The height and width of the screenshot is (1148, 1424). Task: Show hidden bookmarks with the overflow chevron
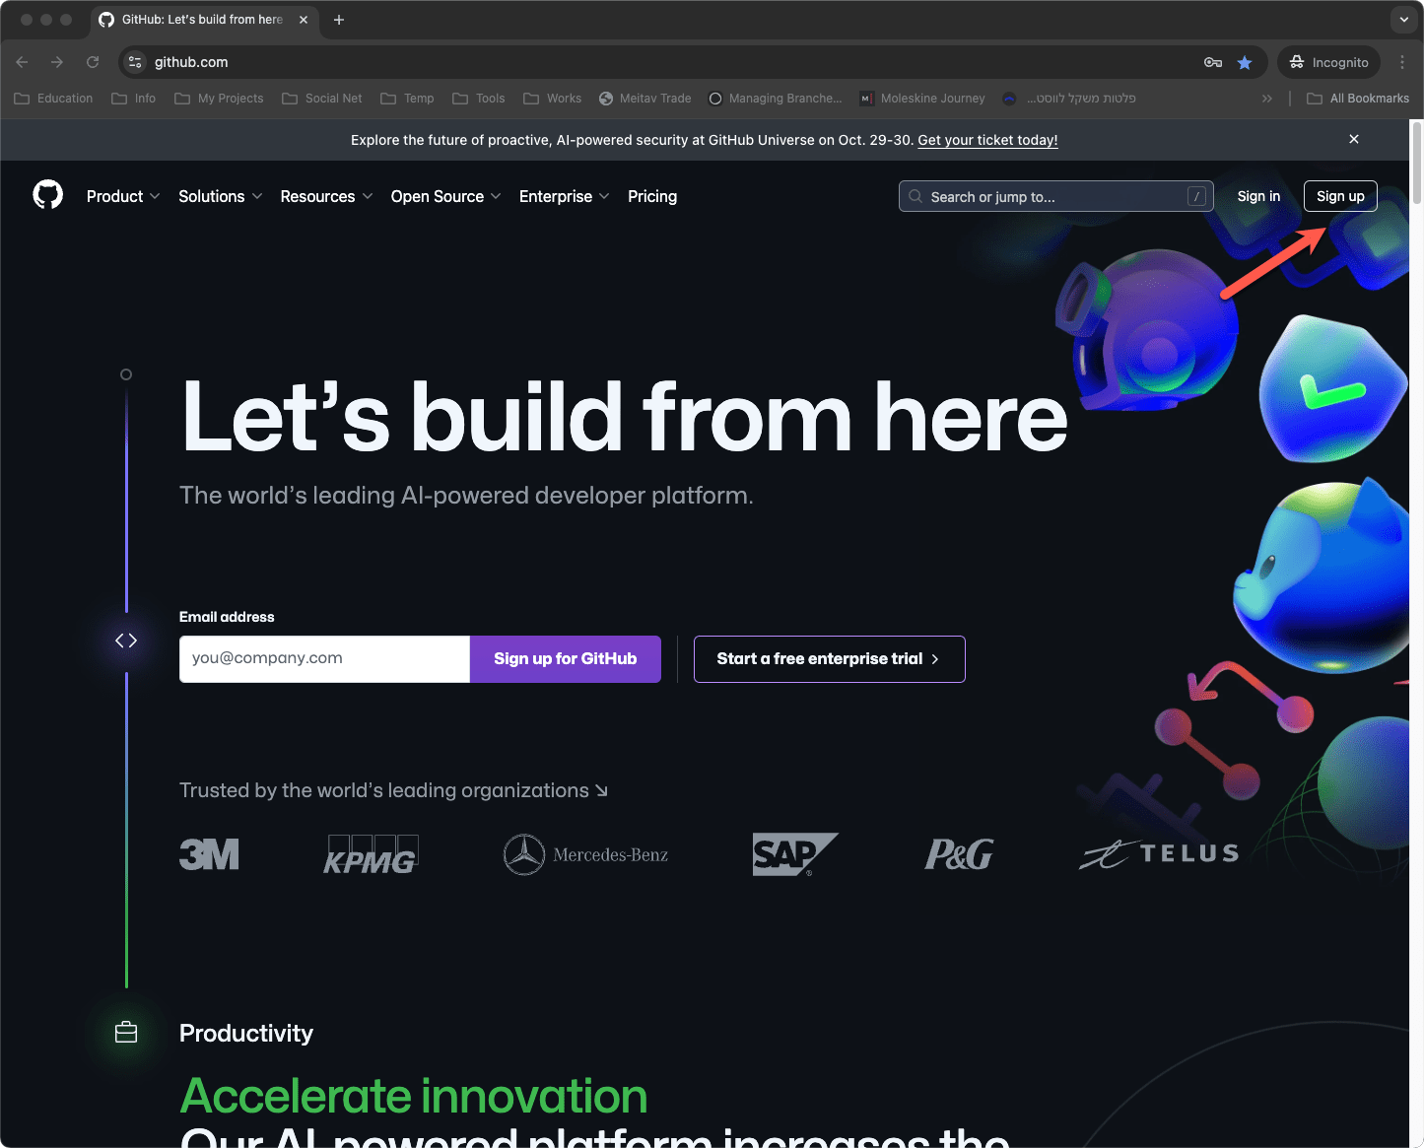(x=1267, y=99)
